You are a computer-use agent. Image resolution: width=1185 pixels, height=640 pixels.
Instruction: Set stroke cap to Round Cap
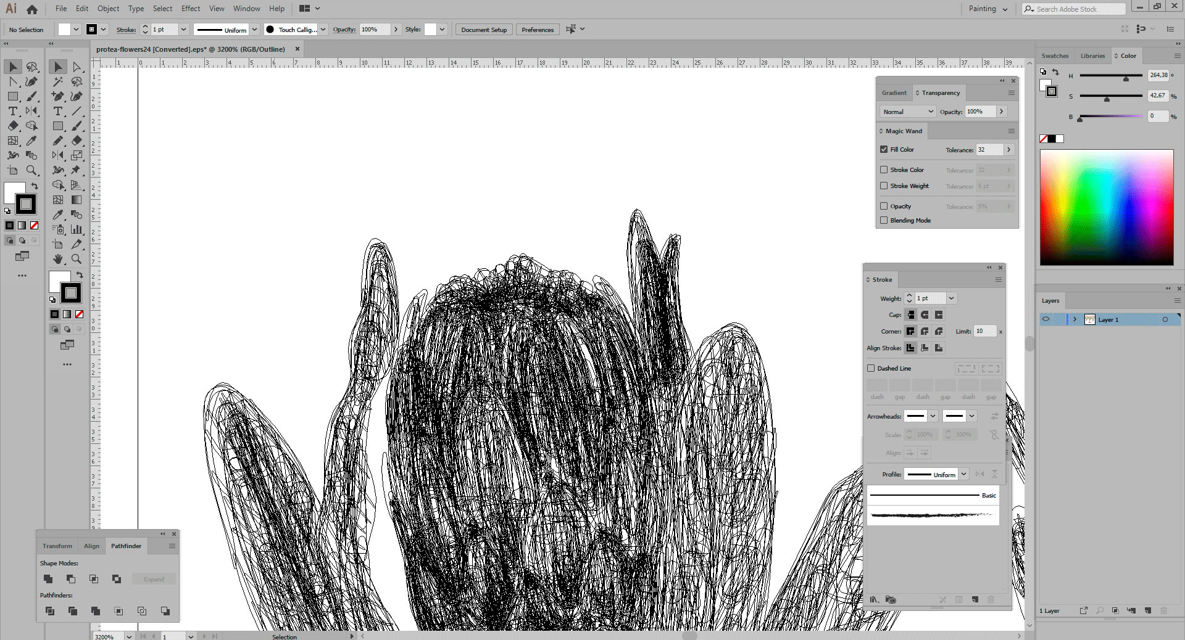[x=925, y=315]
